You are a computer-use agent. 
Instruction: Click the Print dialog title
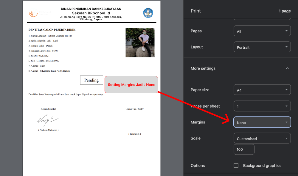196,10
